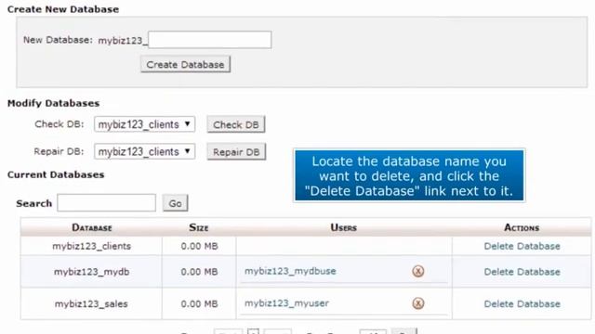
Task: Click the Size column header
Action: pyautogui.click(x=199, y=227)
